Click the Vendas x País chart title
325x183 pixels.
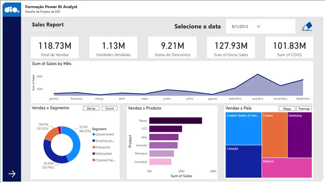[x=238, y=108]
